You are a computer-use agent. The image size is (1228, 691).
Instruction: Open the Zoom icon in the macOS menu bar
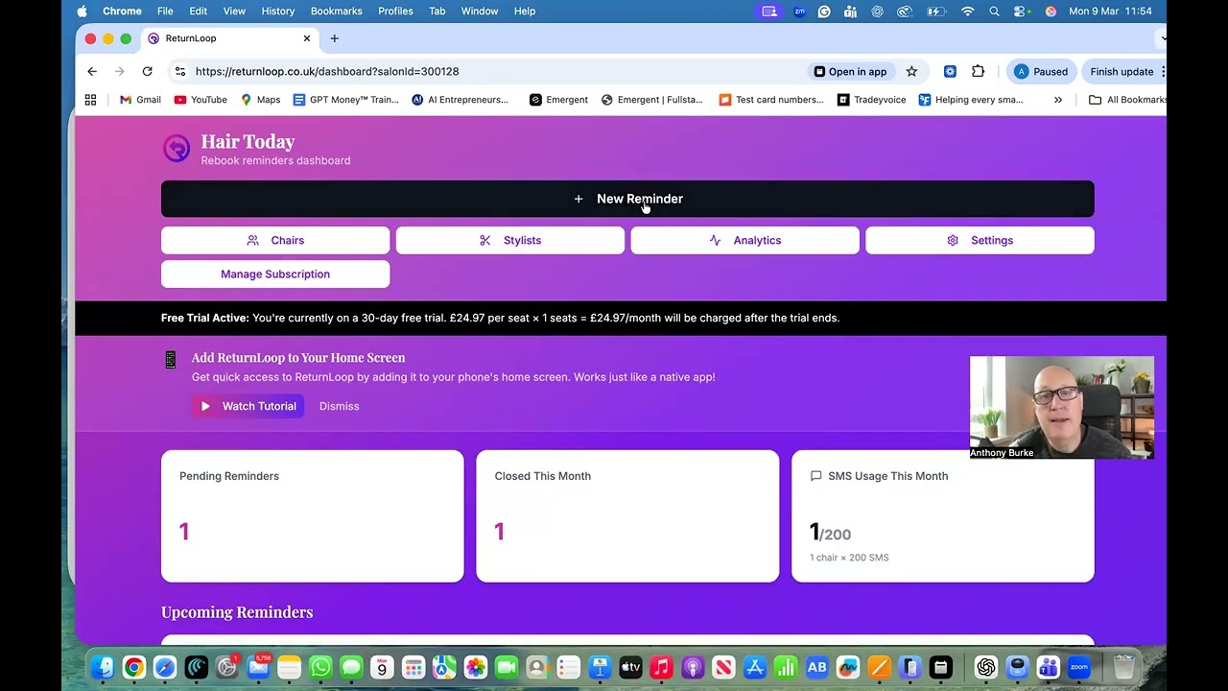point(799,12)
